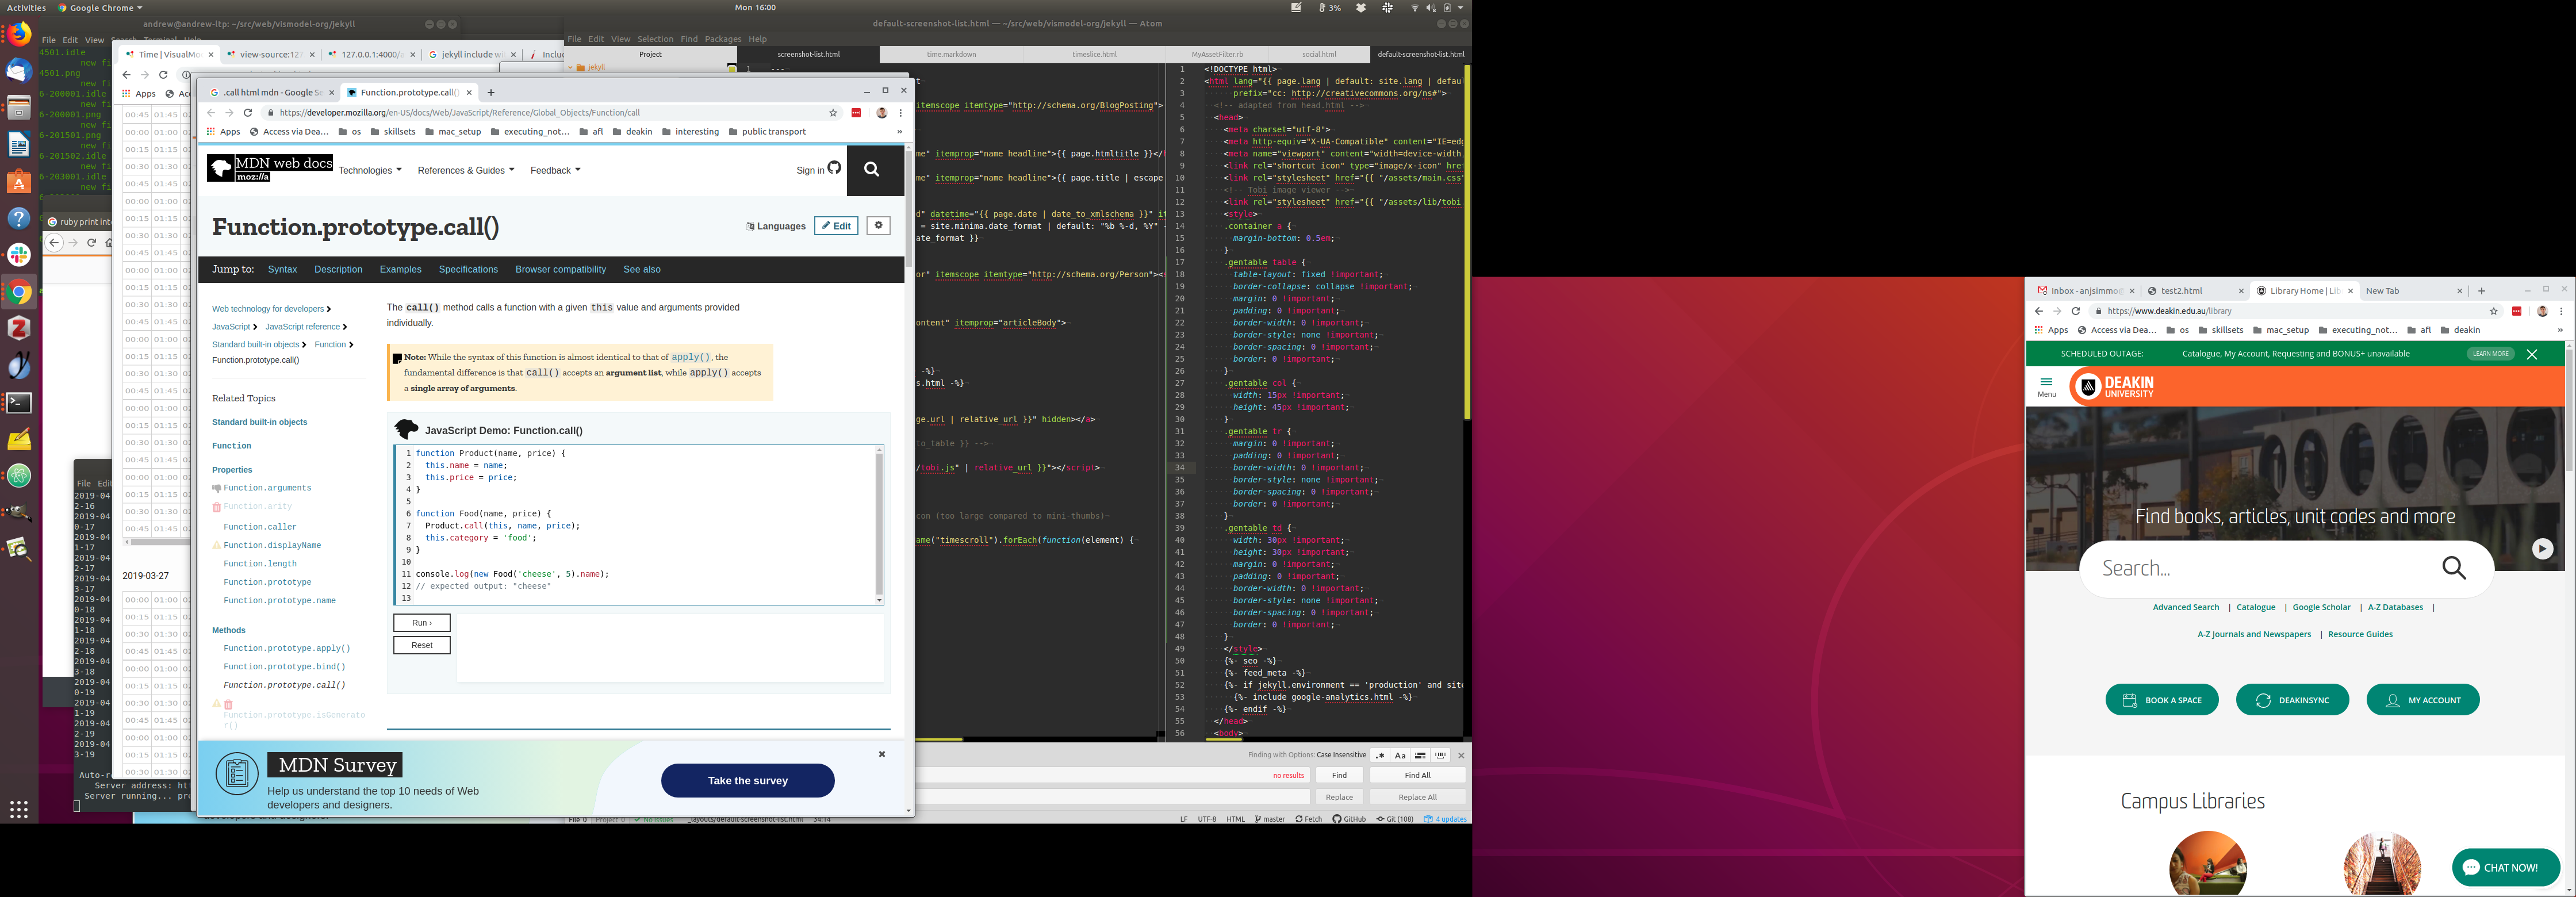
Task: Reload the Deakin library page
Action: (x=2075, y=311)
